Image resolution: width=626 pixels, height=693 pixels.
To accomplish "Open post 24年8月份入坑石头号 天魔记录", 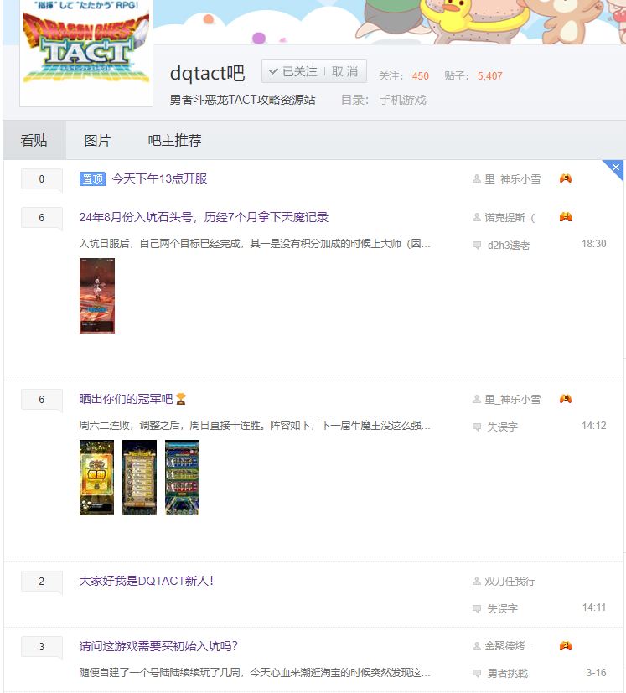I will pyautogui.click(x=204, y=217).
